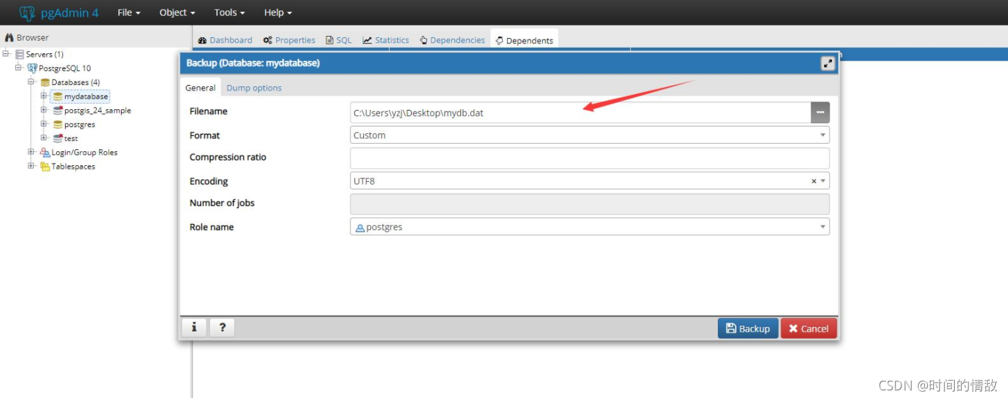Click the Servers group icon
The width and height of the screenshot is (1008, 398).
tap(19, 54)
